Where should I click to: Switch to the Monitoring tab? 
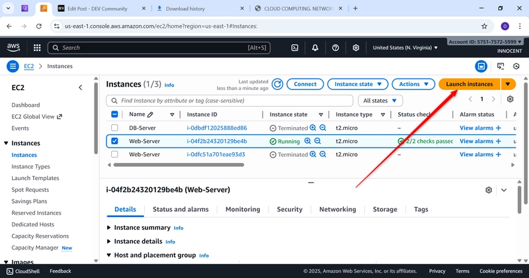click(243, 209)
